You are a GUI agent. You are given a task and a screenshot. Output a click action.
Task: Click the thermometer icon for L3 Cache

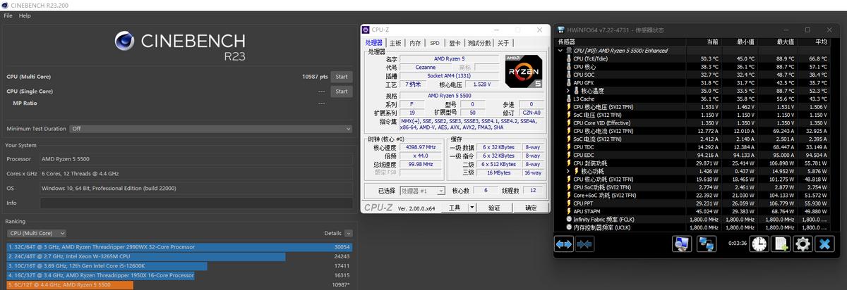click(569, 99)
